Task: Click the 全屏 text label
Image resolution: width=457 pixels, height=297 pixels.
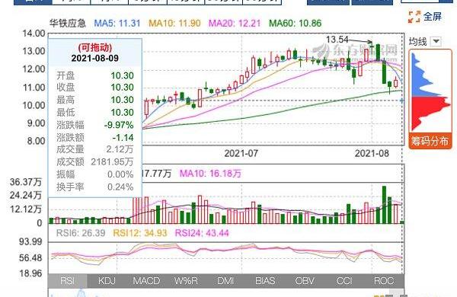Action: [x=433, y=17]
